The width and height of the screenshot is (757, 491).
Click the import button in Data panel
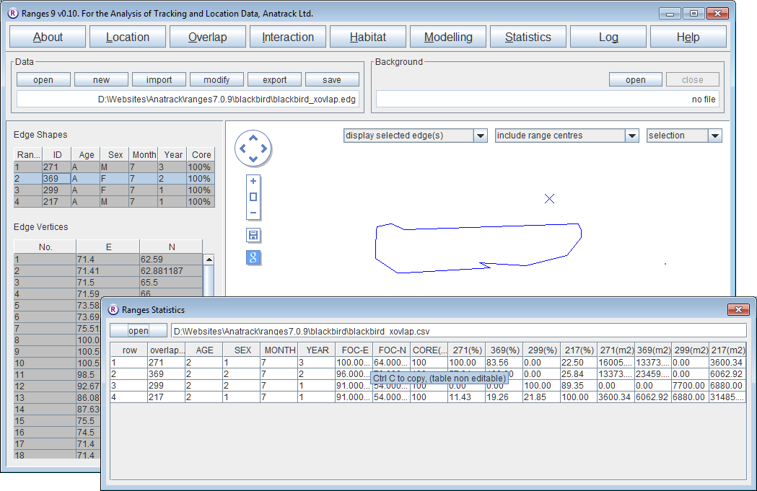tap(159, 80)
